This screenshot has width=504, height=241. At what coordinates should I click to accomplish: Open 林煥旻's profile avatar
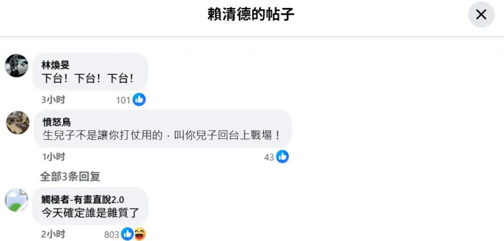coord(16,65)
